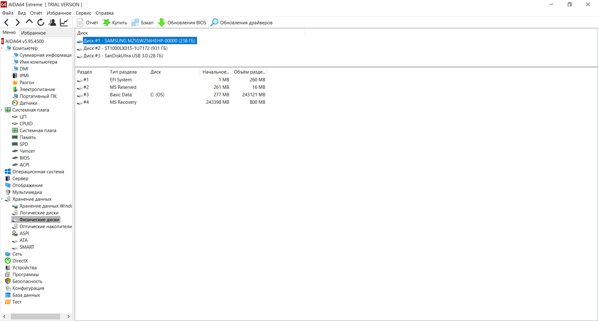Open the graph chart toolbar icon

[x=64, y=22]
